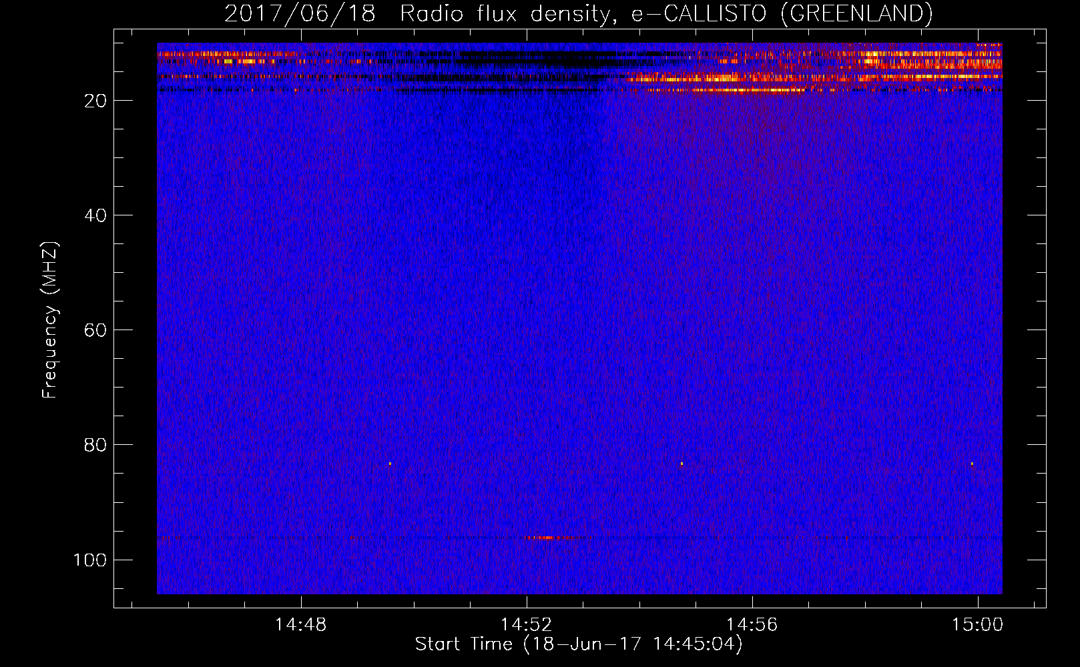The width and height of the screenshot is (1080, 667).
Task: Click the Start Time axis label
Action: coord(579,644)
